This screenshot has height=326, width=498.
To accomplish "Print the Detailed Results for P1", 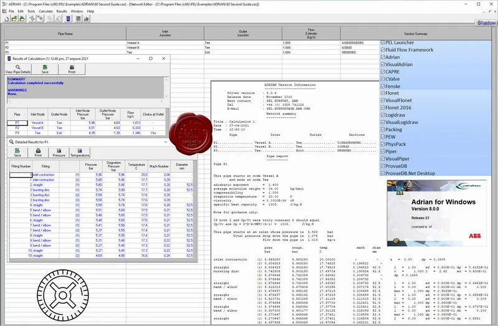I will tap(38, 153).
